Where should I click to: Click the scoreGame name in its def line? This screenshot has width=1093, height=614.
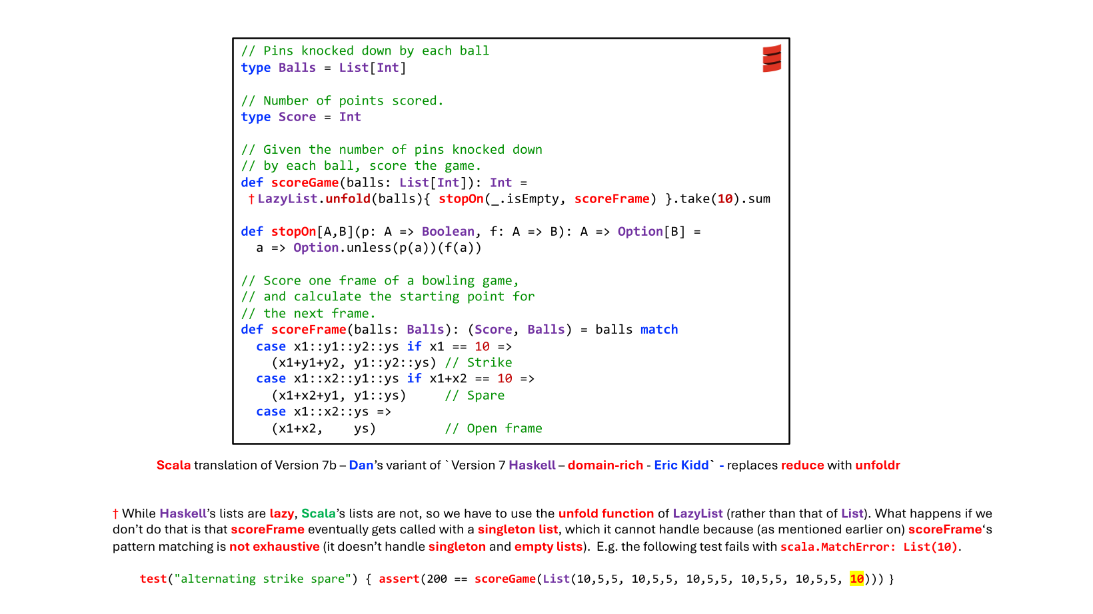click(305, 182)
